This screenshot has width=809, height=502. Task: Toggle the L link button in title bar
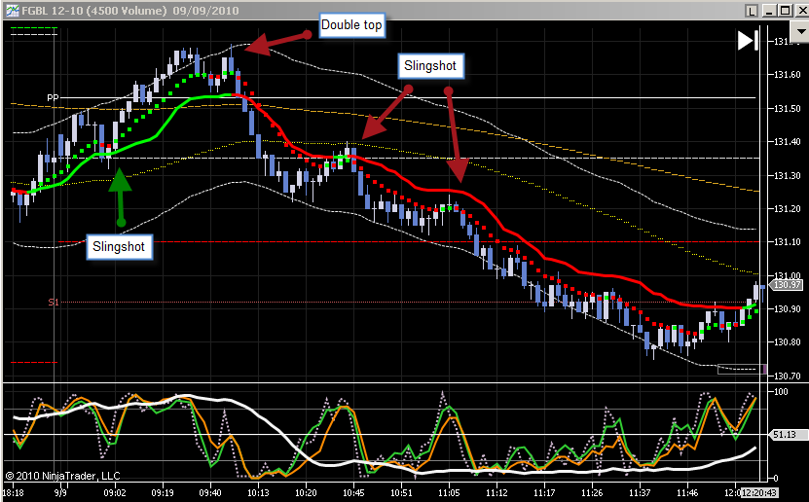coord(752,11)
